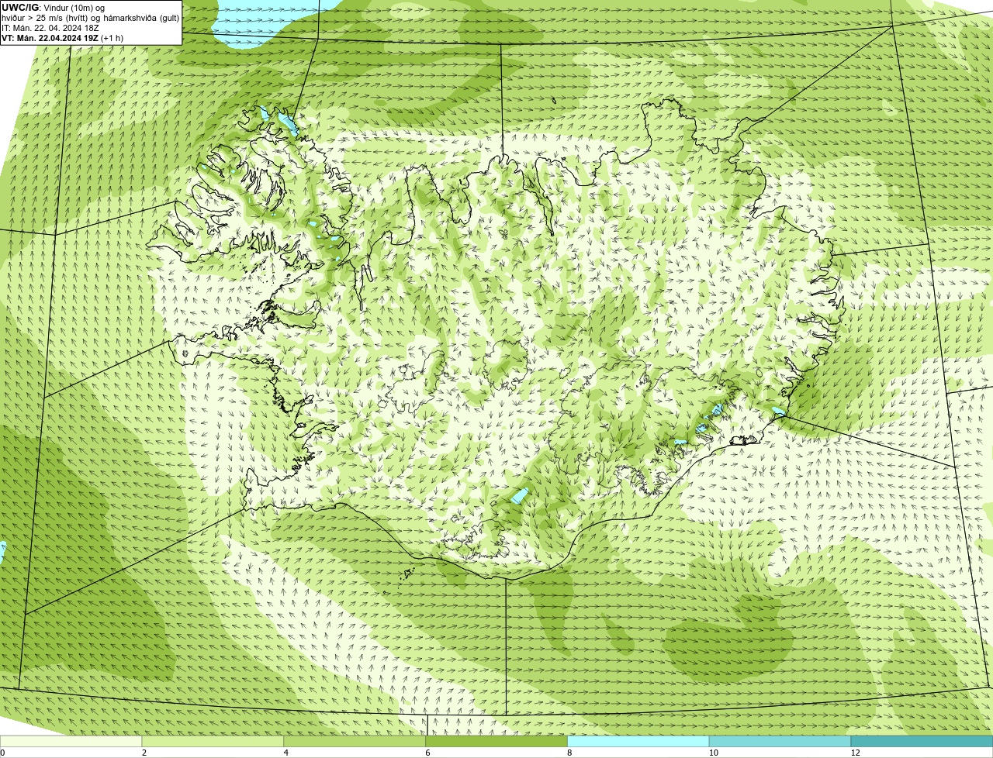
Task: Click the teal legend swatch above 12 m/s
Action: tap(922, 742)
